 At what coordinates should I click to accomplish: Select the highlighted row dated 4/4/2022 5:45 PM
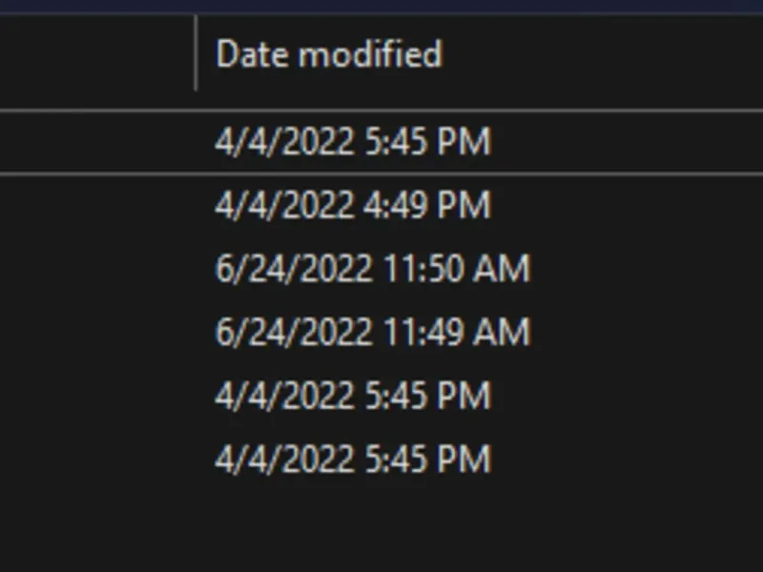(352, 142)
